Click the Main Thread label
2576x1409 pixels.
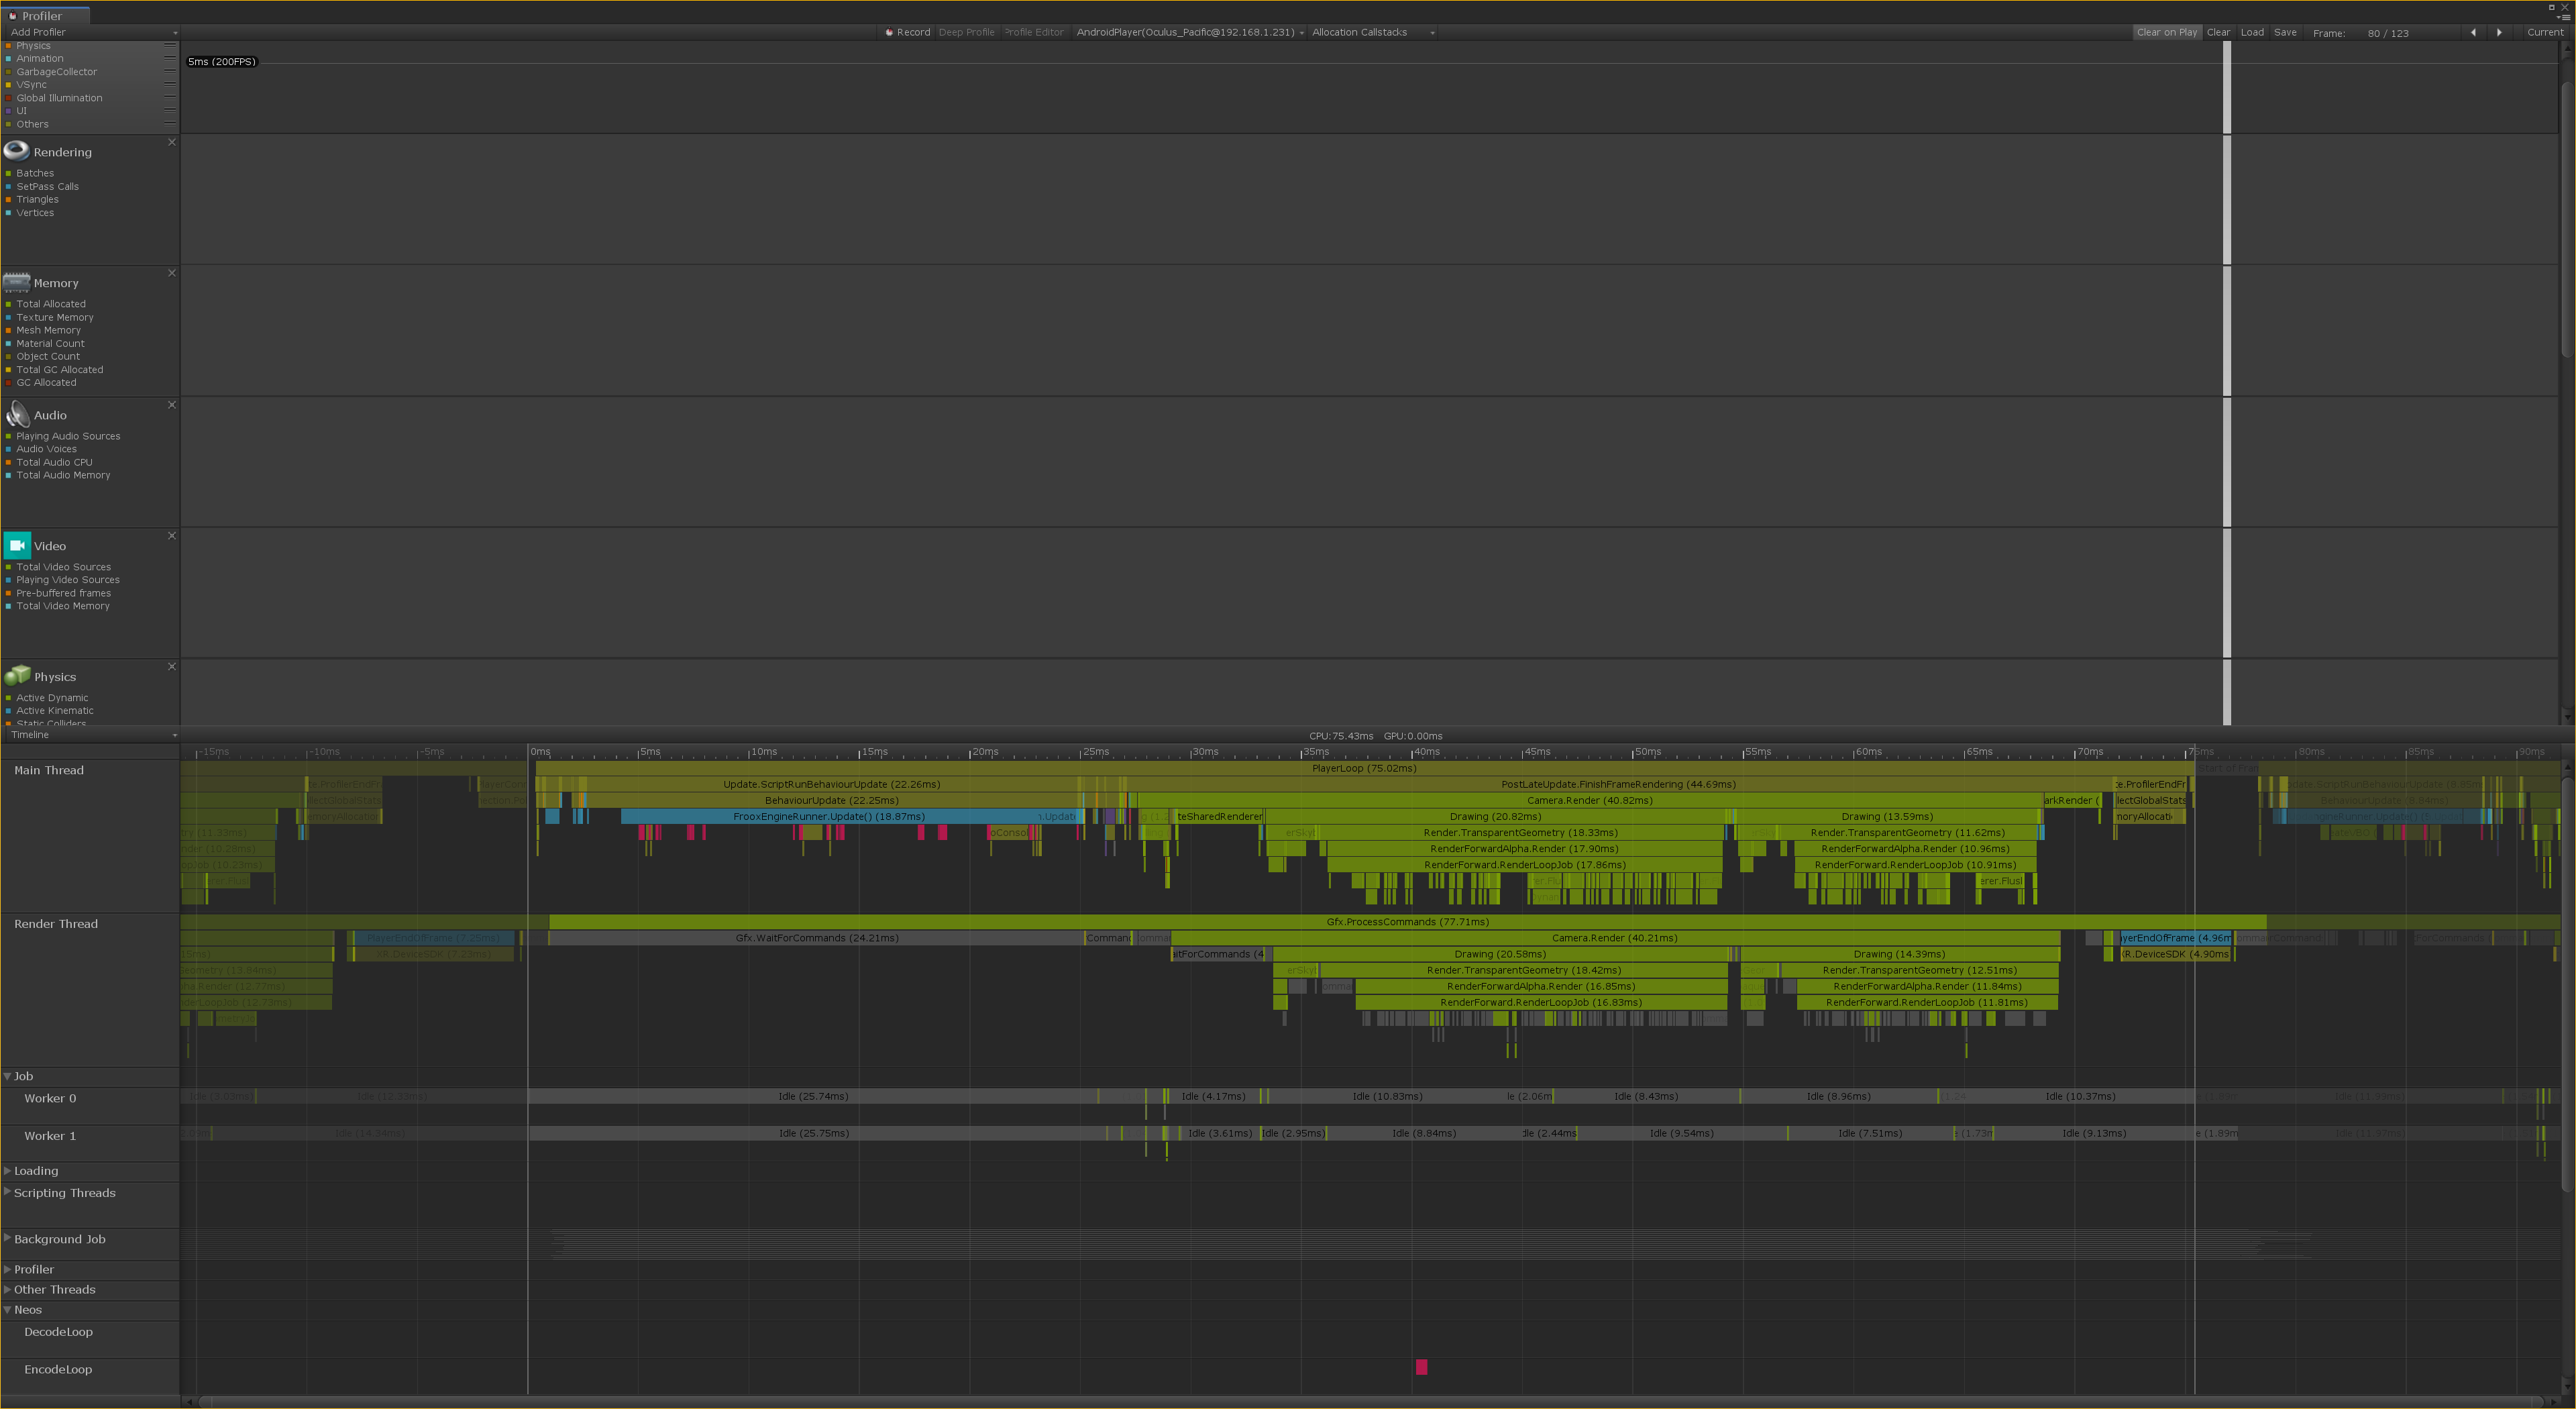click(49, 770)
